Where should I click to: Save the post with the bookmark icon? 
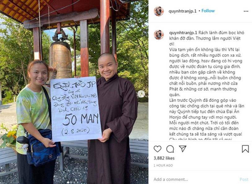(245, 149)
